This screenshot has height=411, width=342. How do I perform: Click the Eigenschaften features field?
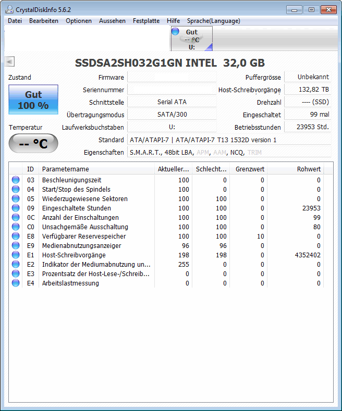[229, 152]
